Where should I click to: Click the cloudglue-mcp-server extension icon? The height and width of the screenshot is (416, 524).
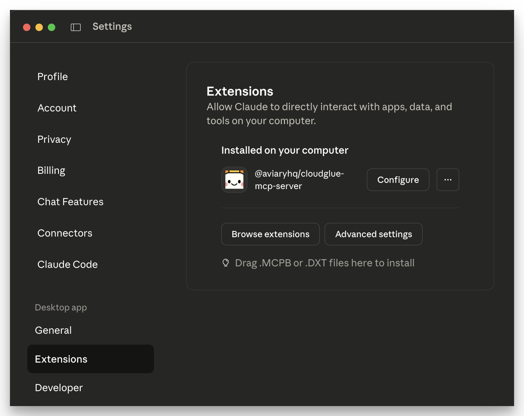point(234,179)
